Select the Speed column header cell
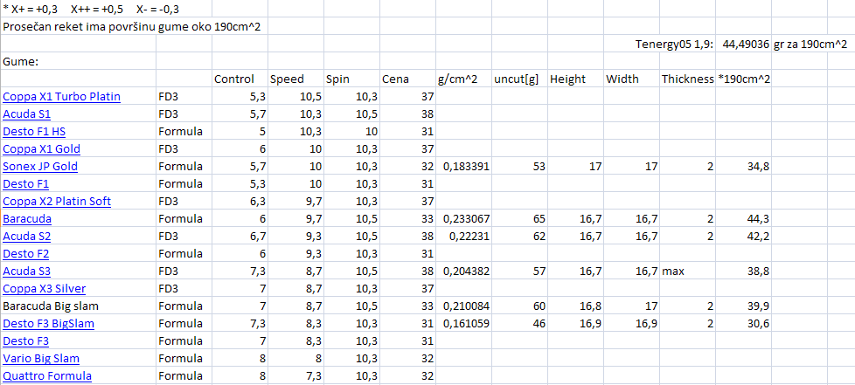Screen dimensions: 855x385 (295, 79)
